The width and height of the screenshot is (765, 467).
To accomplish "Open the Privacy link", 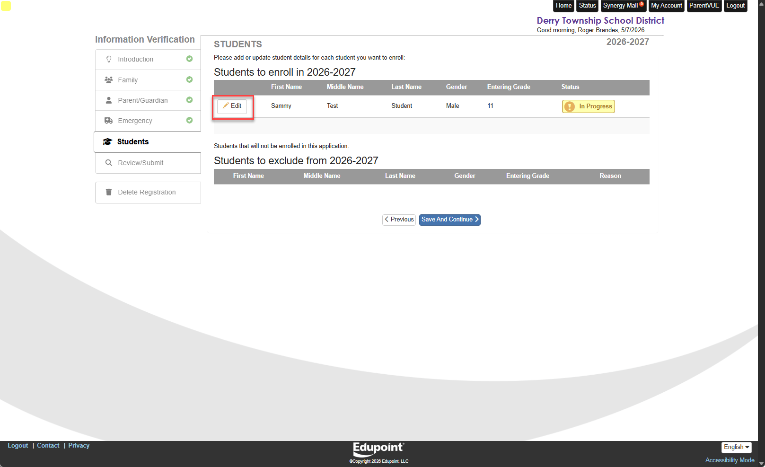I will [79, 446].
